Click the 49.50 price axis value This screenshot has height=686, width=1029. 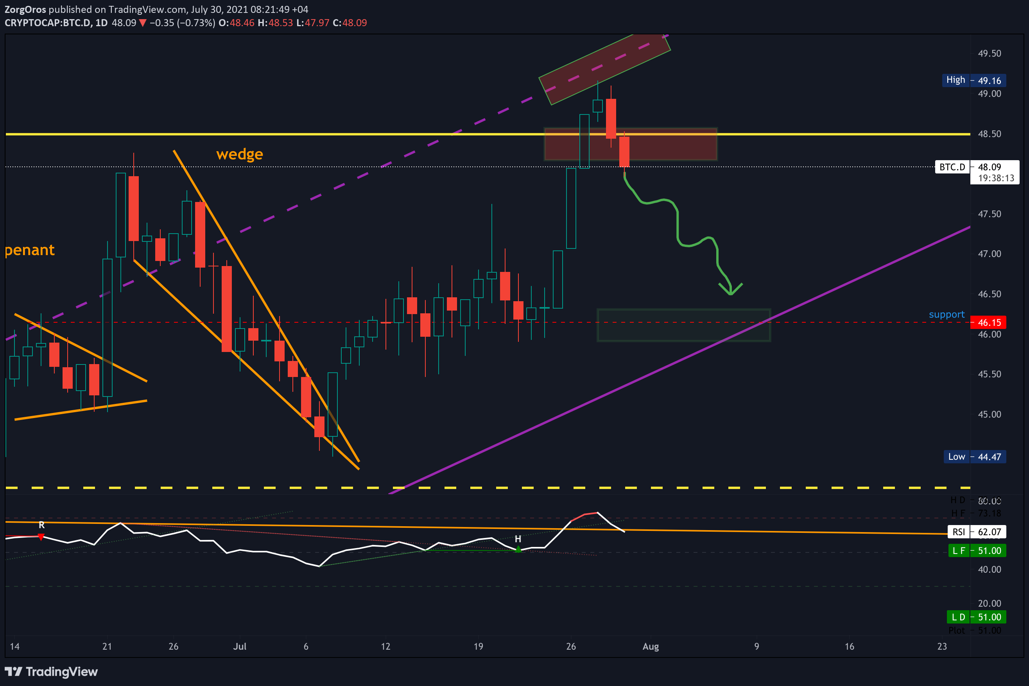click(x=989, y=54)
